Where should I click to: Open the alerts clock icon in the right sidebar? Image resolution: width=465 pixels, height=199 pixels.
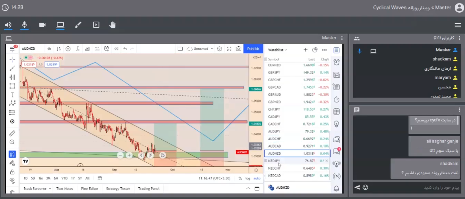(336, 62)
